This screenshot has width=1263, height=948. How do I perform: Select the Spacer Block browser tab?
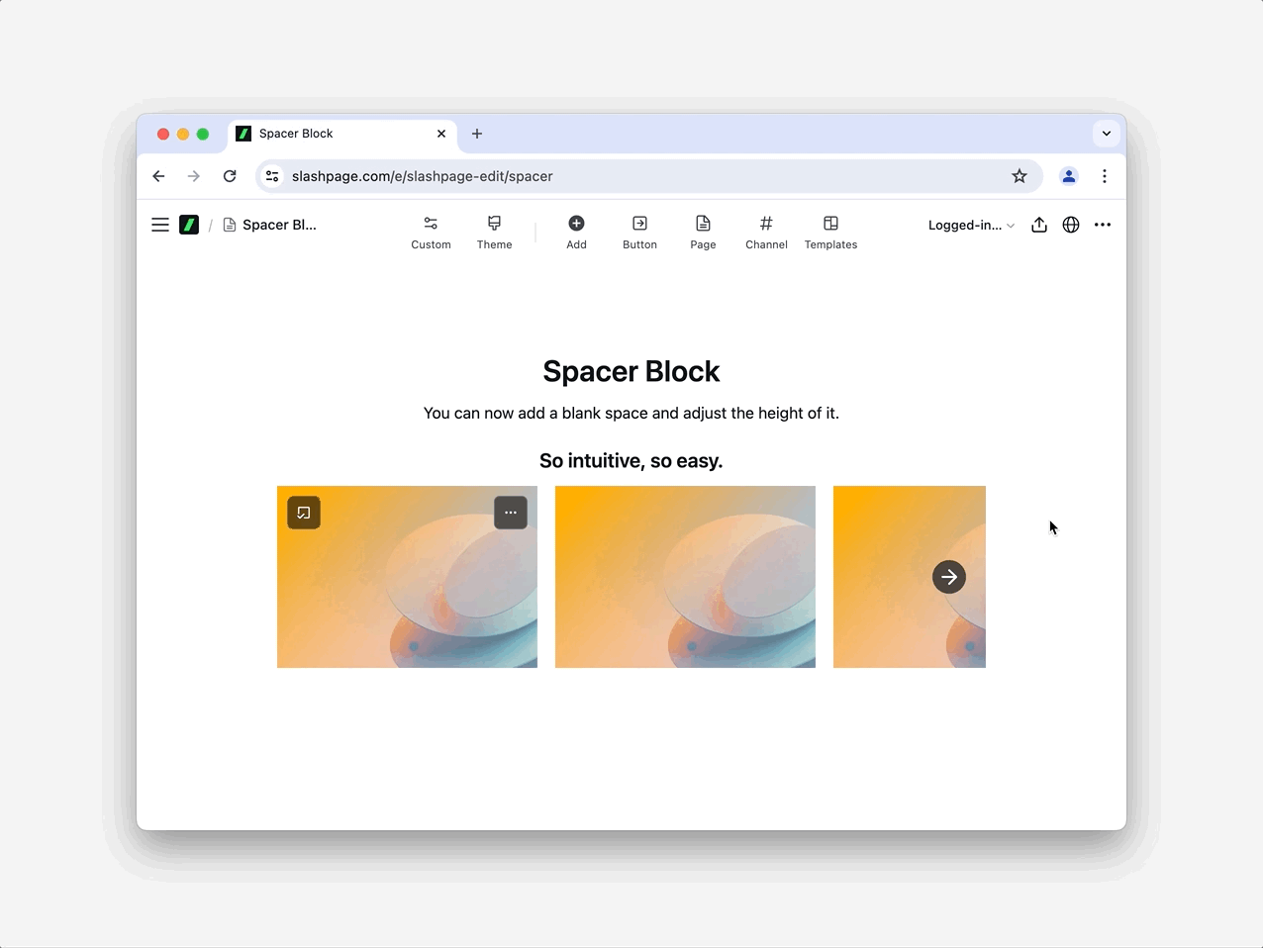pyautogui.click(x=342, y=134)
